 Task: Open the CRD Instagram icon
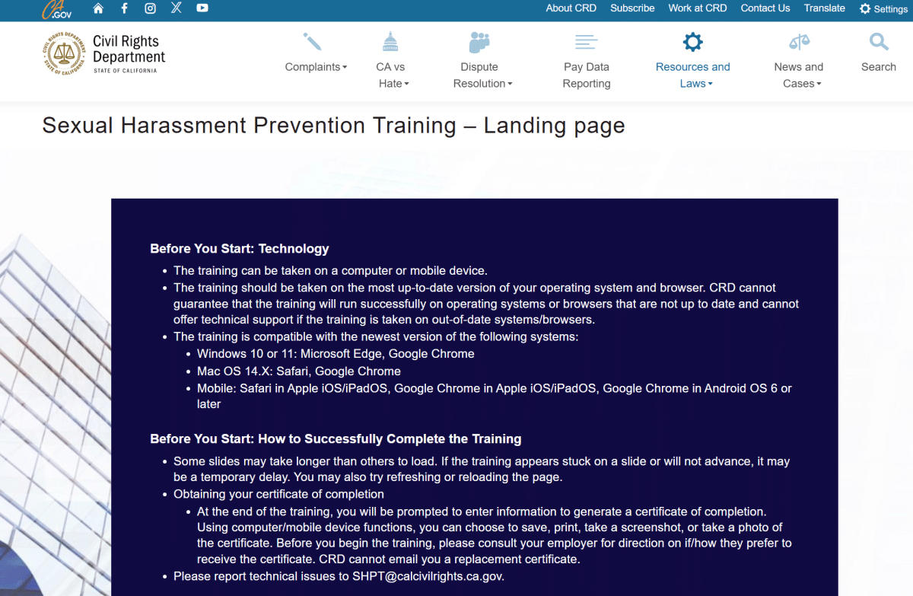(151, 8)
